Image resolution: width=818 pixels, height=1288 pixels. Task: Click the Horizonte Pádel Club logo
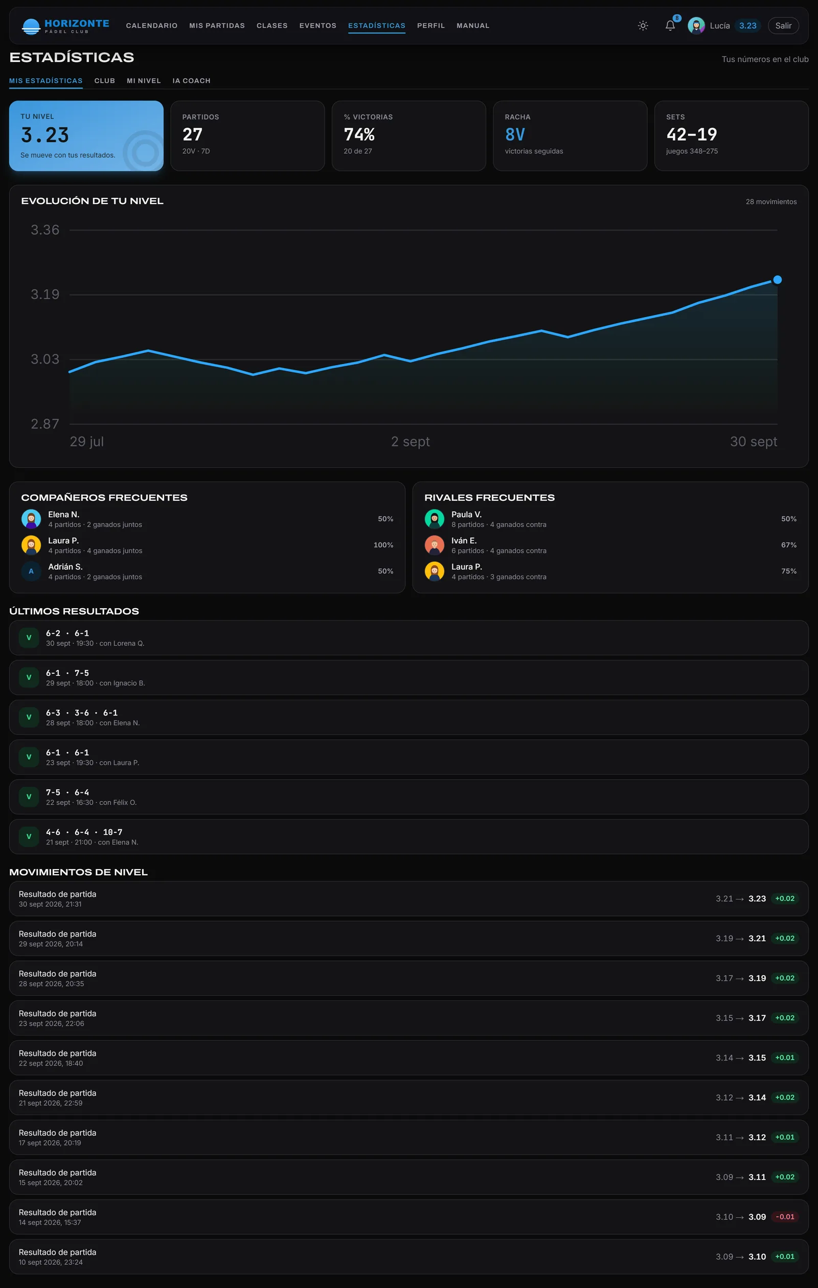click(65, 26)
